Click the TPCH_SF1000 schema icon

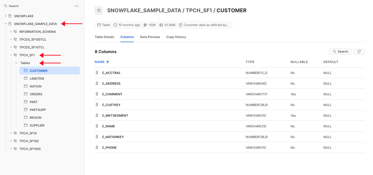(x=15, y=149)
